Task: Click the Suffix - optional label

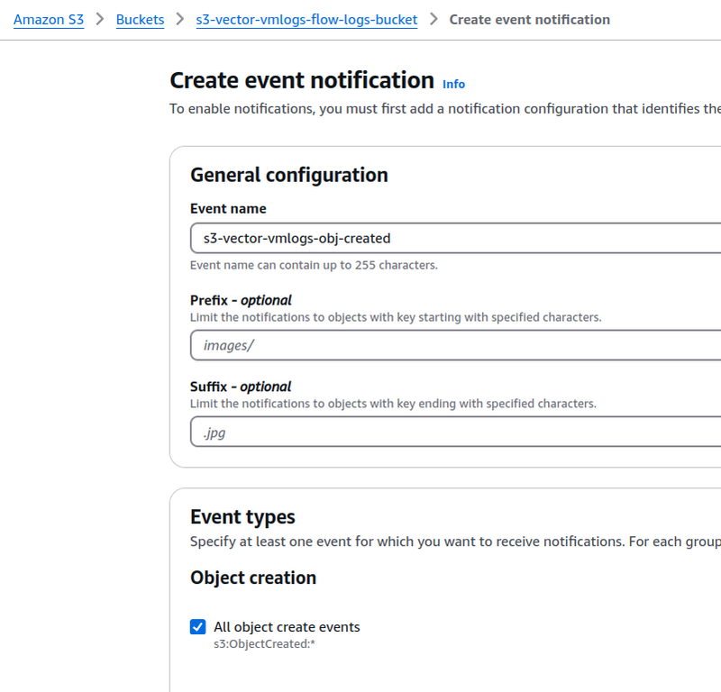Action: point(241,387)
